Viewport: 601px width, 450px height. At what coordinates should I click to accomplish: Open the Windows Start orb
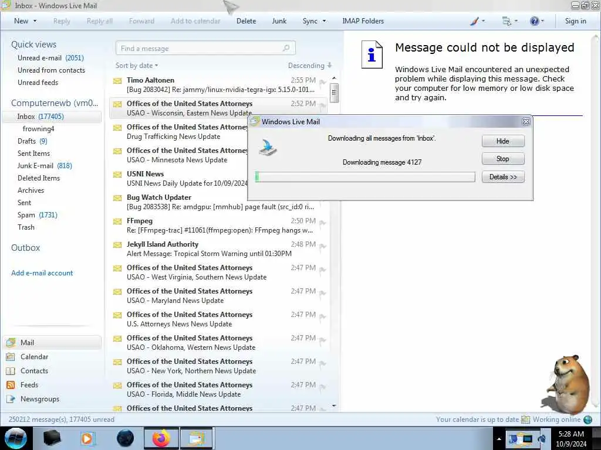(x=16, y=438)
